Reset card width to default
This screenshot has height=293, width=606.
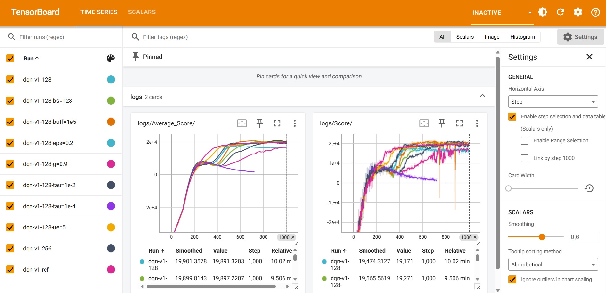pyautogui.click(x=589, y=188)
